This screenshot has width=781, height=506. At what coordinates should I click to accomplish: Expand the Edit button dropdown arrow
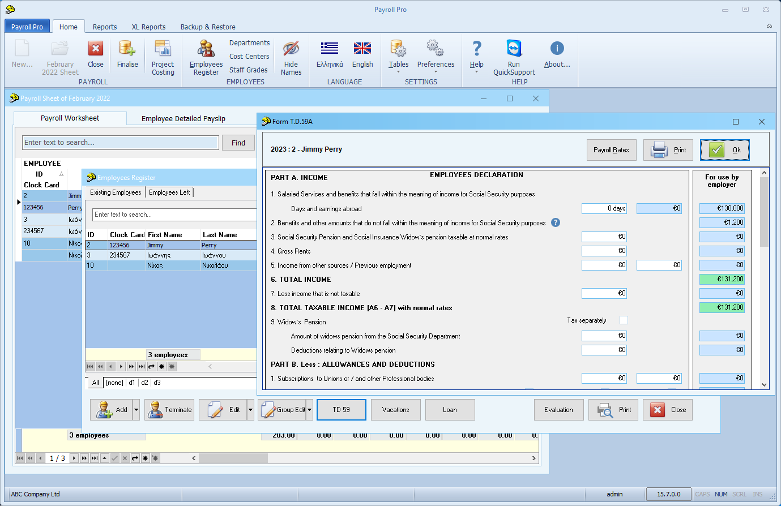point(250,410)
